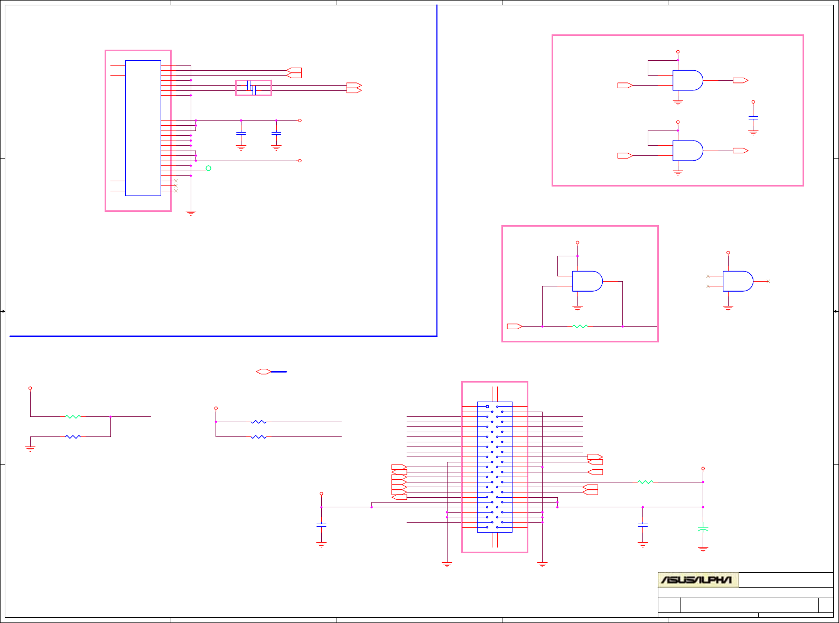Select the dual-row header connector body

(495, 467)
